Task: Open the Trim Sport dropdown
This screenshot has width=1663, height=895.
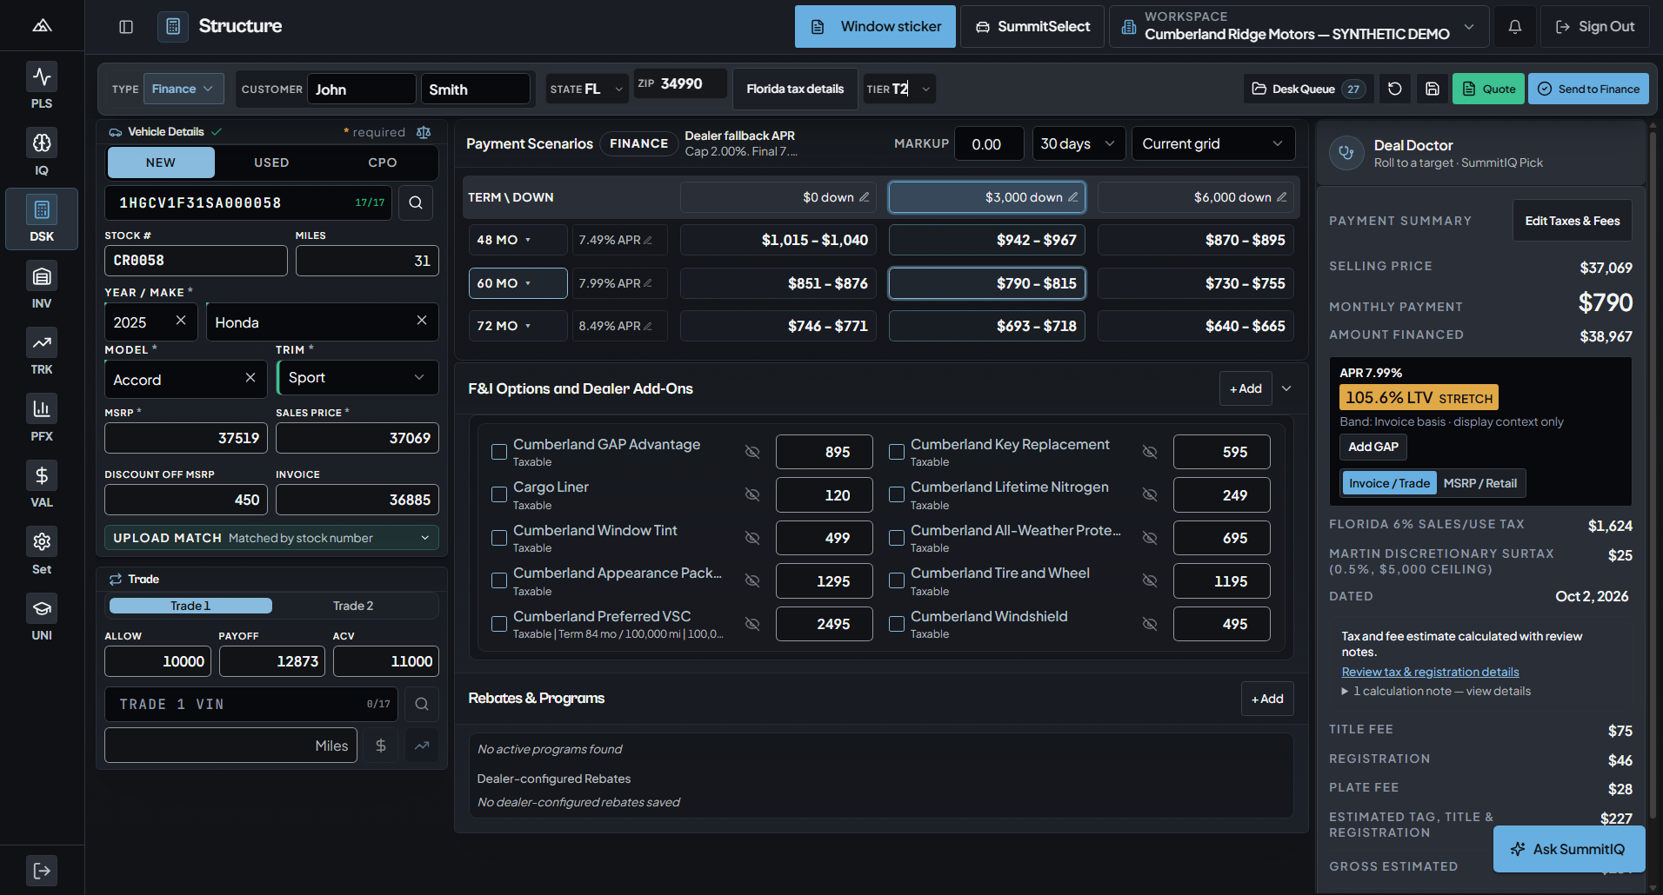Action: 357,377
